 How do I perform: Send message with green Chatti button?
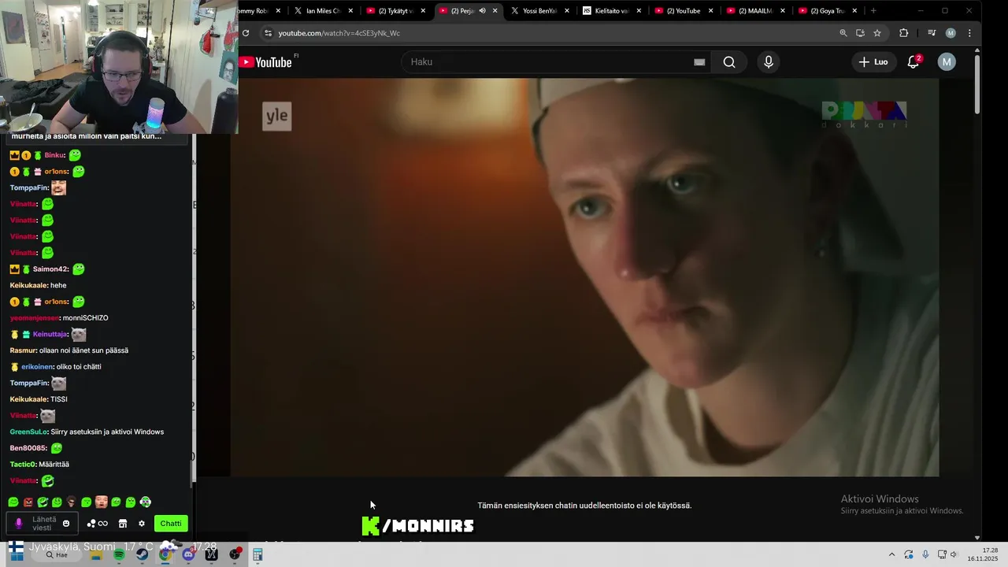[171, 524]
